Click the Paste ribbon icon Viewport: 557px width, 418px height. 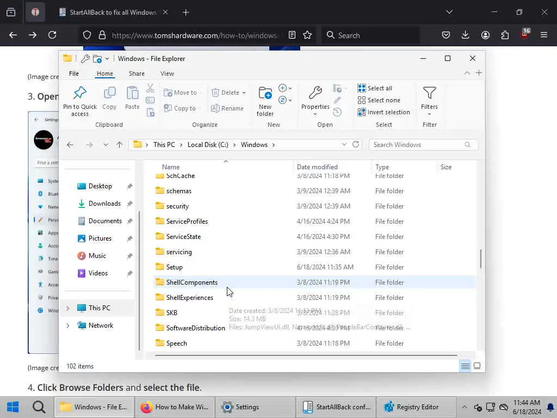pyautogui.click(x=132, y=93)
